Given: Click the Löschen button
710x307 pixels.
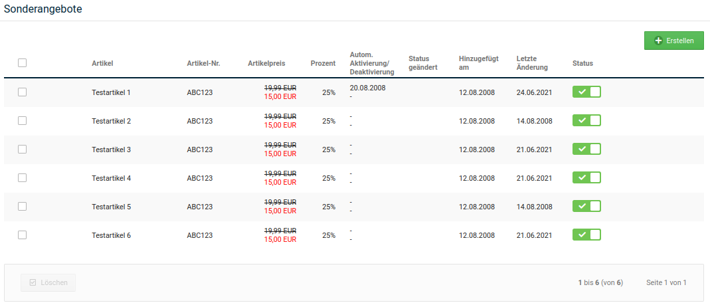Looking at the screenshot, I should 48,282.
